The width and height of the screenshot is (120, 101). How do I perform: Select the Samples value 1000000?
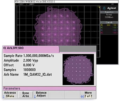(x=29, y=70)
